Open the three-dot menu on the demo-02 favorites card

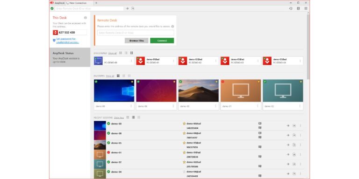coord(300,106)
